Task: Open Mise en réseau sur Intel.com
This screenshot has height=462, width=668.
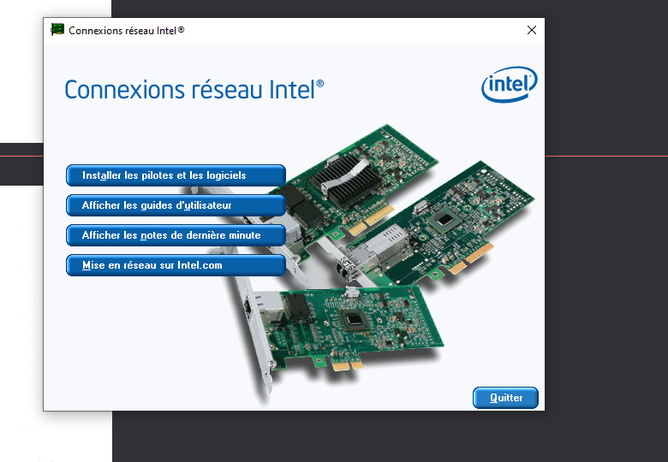Action: [x=176, y=265]
